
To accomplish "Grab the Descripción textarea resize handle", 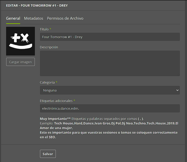I will pyautogui.click(x=178, y=75).
